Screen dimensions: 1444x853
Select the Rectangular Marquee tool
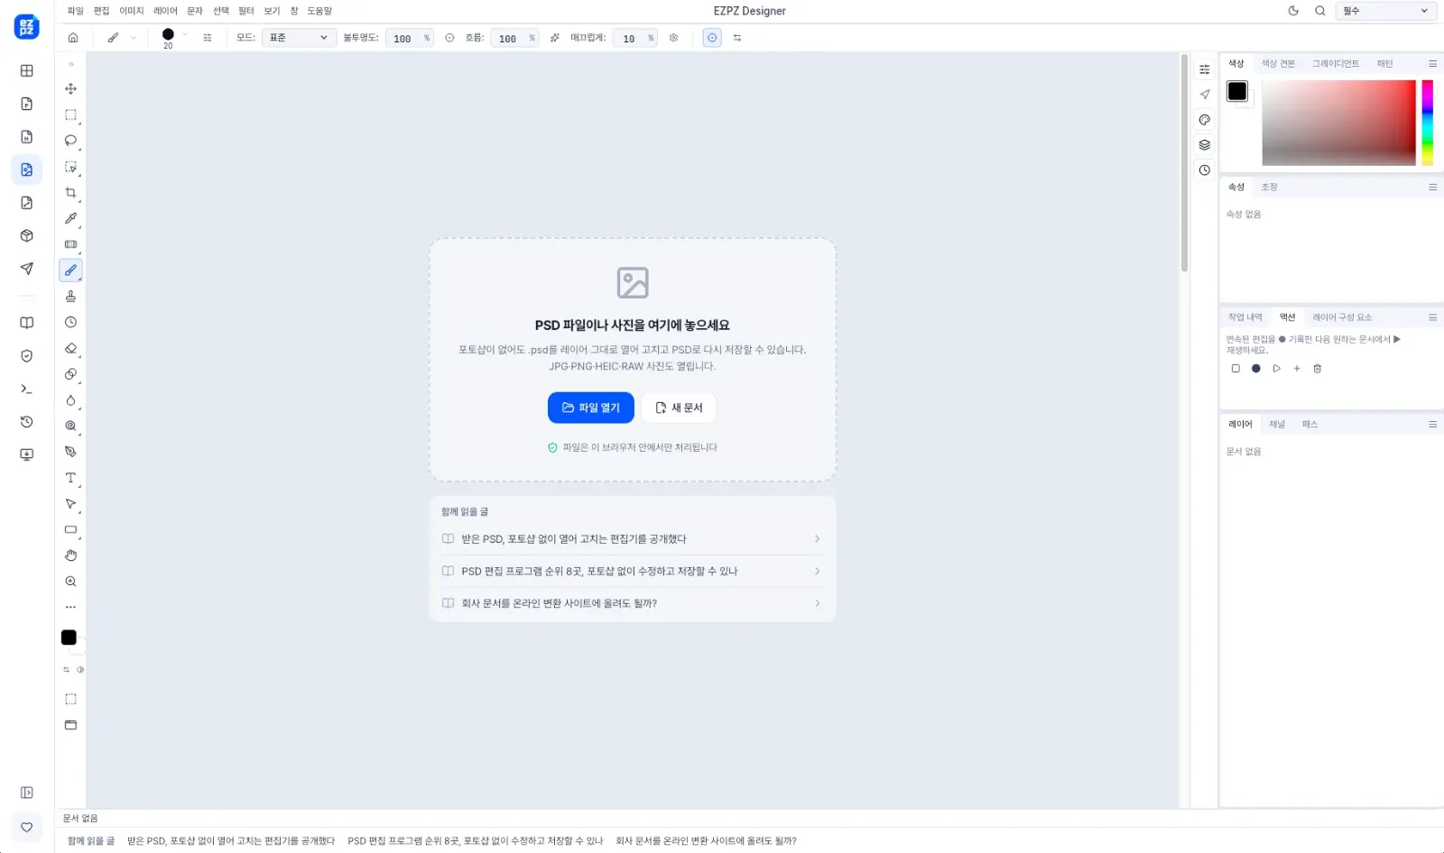(70, 115)
